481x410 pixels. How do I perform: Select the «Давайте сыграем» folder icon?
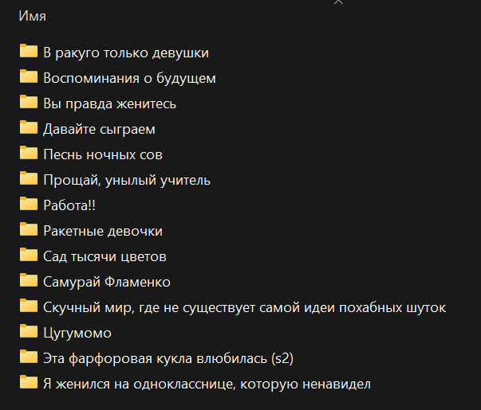[x=29, y=128]
